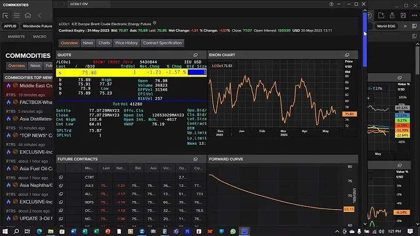This screenshot has width=420, height=236.
Task: Click the Worldwide Future favorite button
Action: [x=37, y=26]
